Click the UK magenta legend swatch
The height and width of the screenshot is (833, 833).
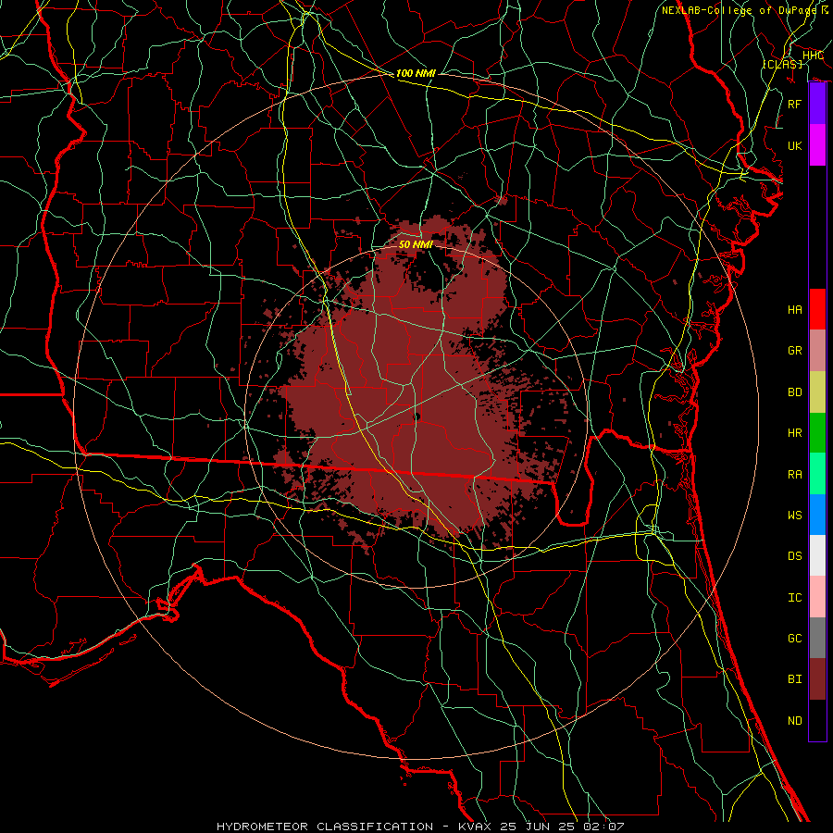coord(817,145)
